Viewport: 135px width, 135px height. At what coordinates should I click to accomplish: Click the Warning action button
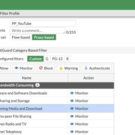click(68, 68)
